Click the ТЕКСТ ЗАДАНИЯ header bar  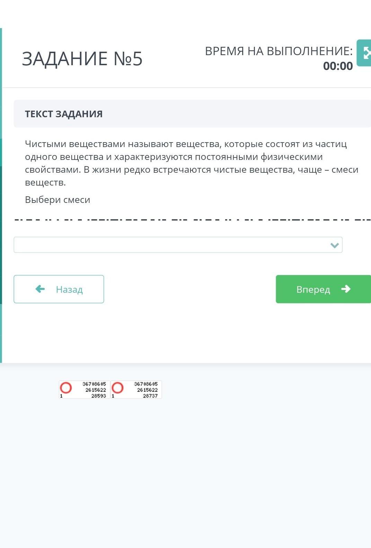(x=192, y=114)
